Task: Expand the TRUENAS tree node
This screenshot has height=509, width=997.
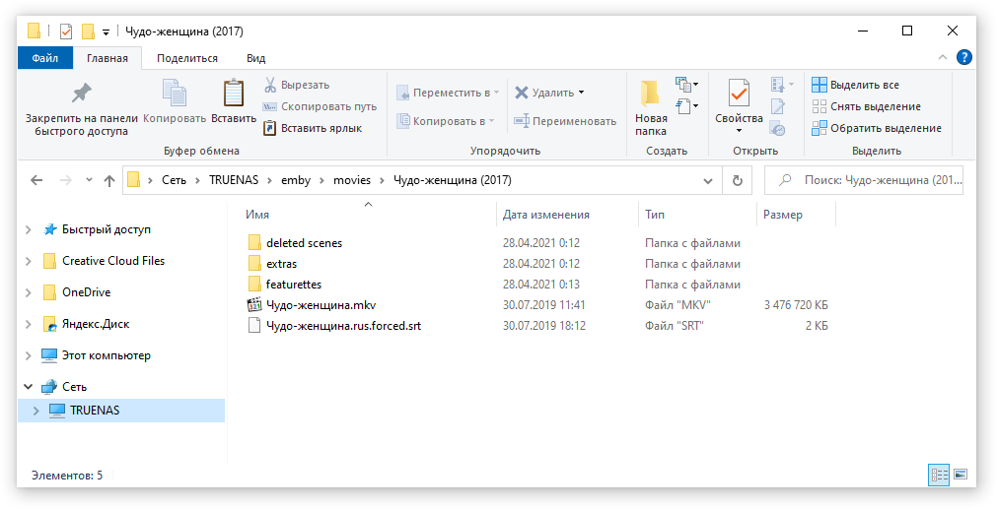Action: [x=36, y=411]
